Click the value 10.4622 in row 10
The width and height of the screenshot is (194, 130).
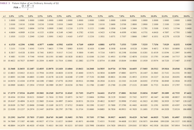[x=11, y=61]
